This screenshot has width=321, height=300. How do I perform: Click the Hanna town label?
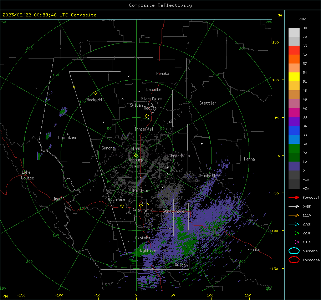pos(249,159)
